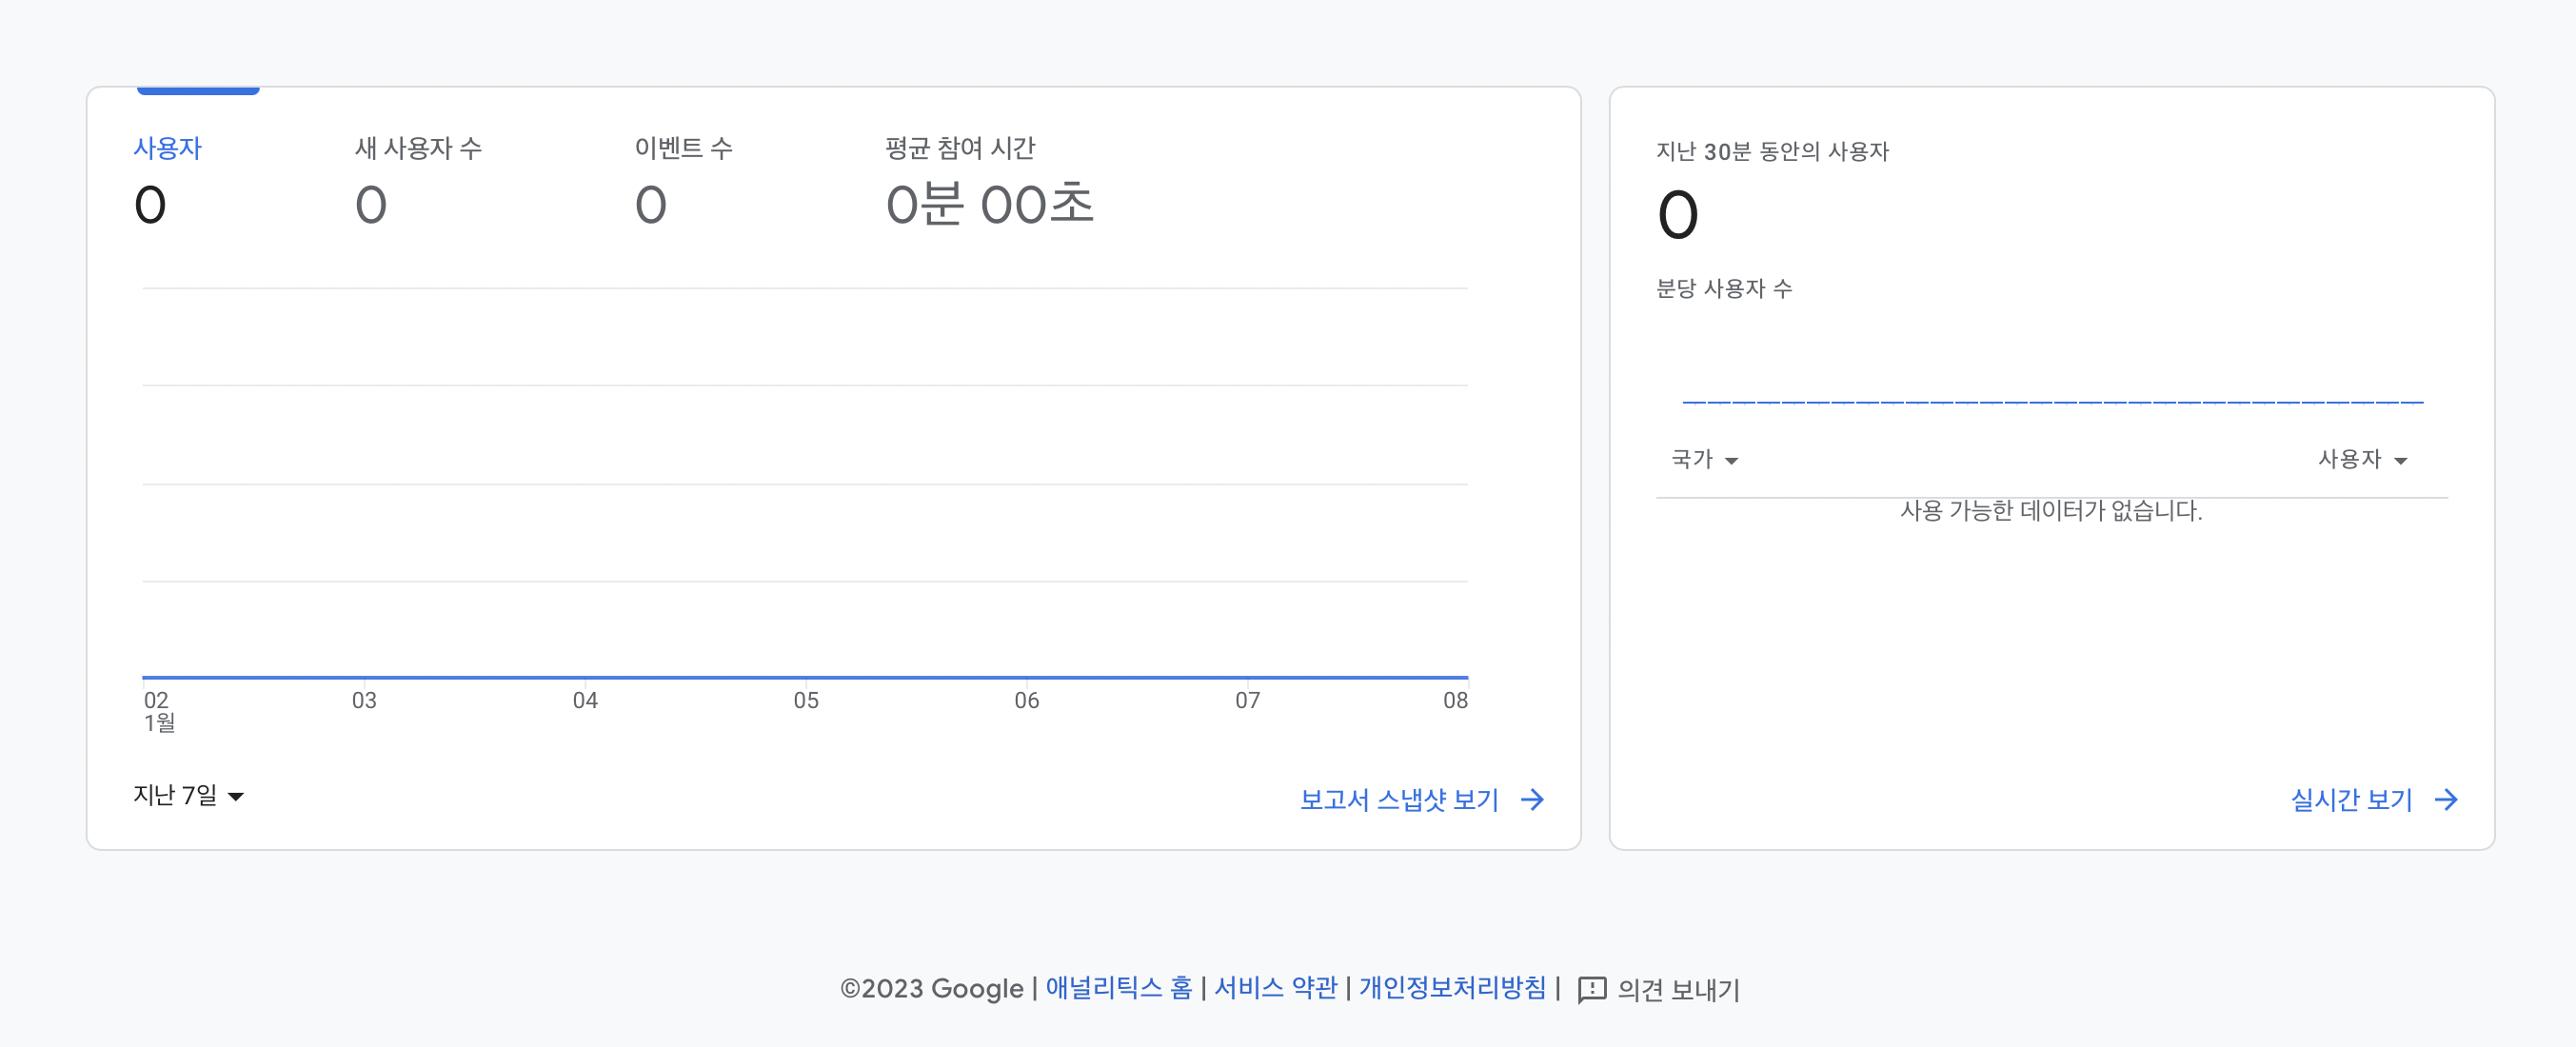Click arrow icon next to 보고서 스냅샷 보기
Screen dimensions: 2576x1047
[1532, 800]
